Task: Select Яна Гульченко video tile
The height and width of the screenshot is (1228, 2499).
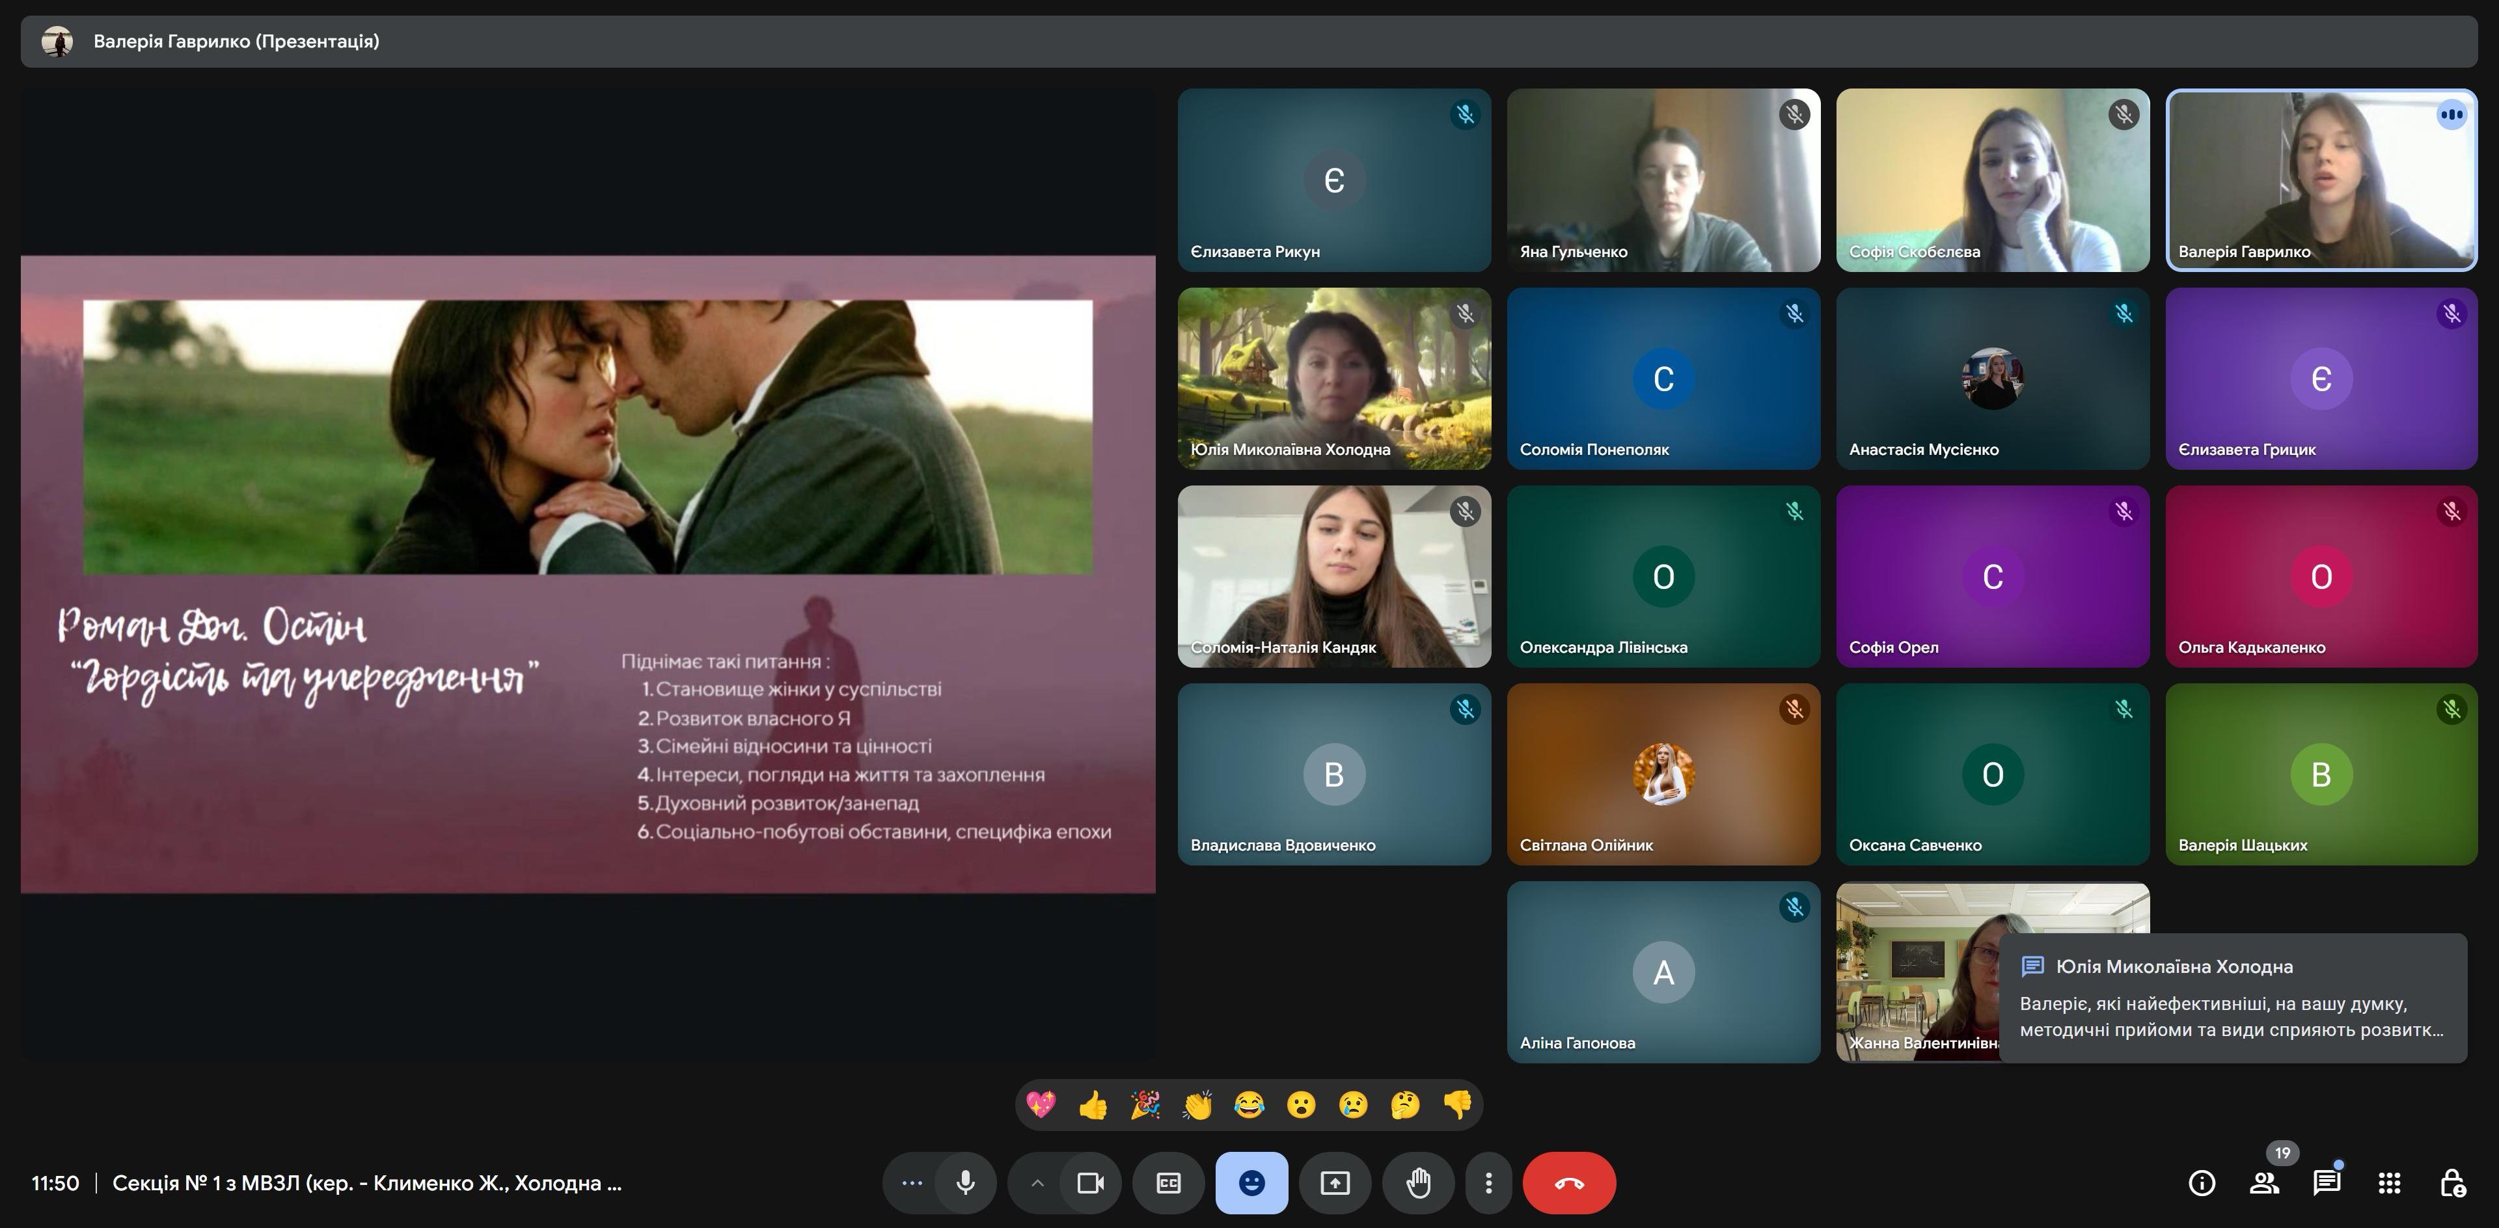Action: pyautogui.click(x=1663, y=180)
